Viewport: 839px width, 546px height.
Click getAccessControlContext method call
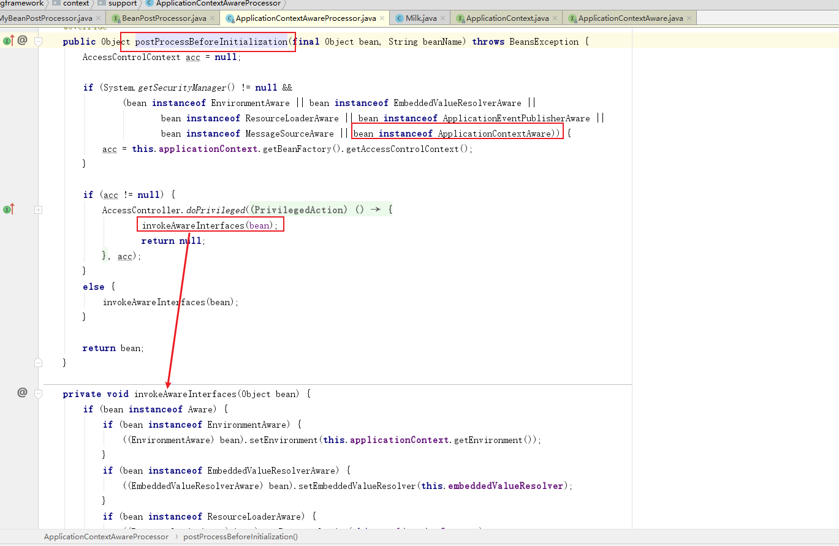click(402, 149)
